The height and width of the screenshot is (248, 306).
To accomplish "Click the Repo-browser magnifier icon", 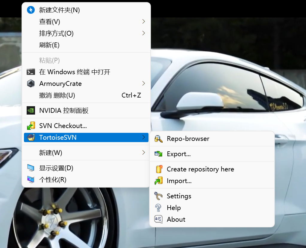I will tap(158, 139).
